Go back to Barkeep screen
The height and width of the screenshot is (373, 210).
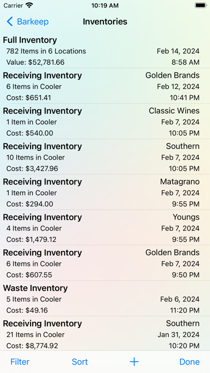(27, 21)
